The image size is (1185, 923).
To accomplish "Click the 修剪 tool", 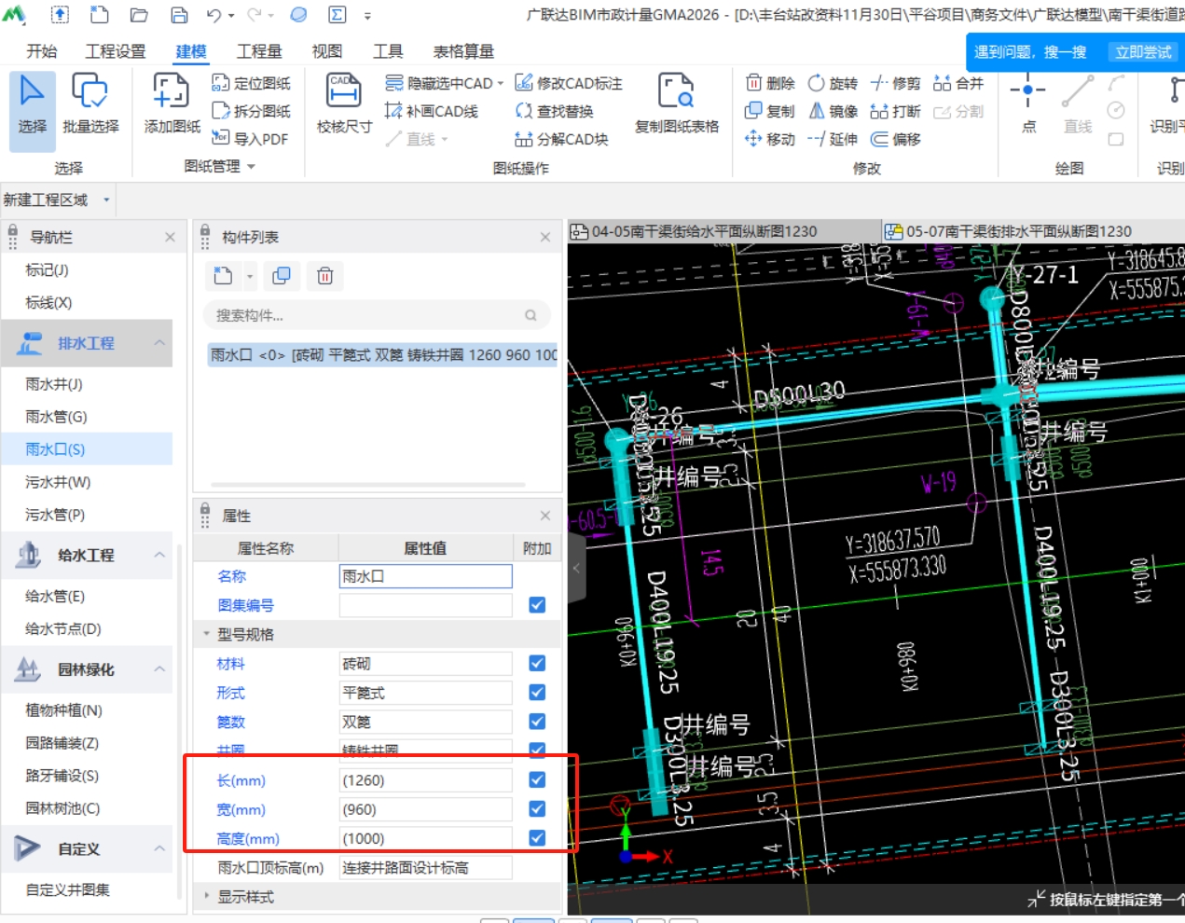I will (895, 83).
